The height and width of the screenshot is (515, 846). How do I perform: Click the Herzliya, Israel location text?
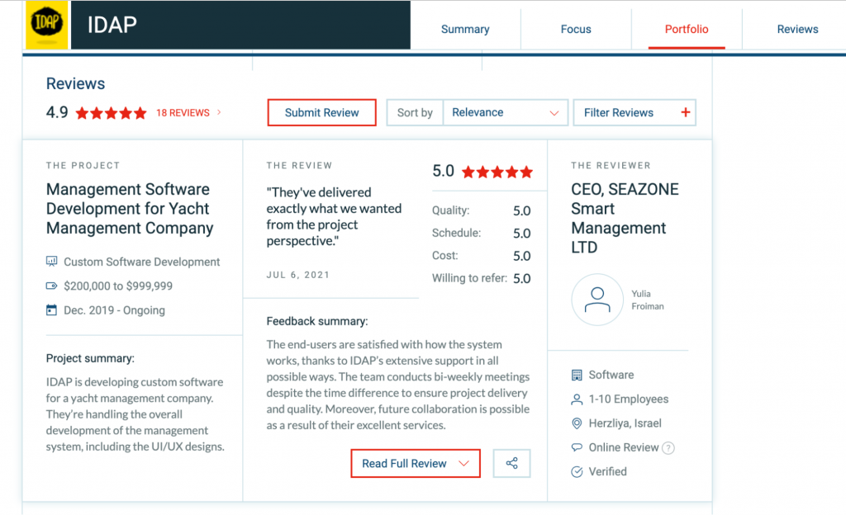tap(625, 423)
